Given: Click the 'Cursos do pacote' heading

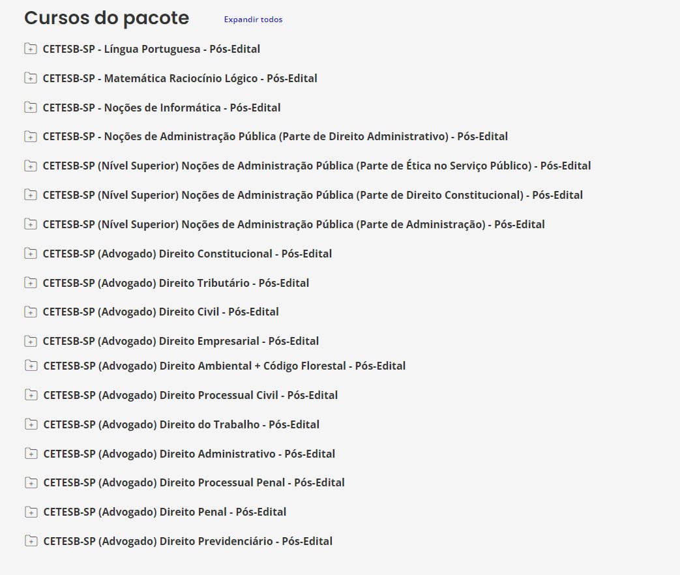Looking at the screenshot, I should [x=106, y=19].
